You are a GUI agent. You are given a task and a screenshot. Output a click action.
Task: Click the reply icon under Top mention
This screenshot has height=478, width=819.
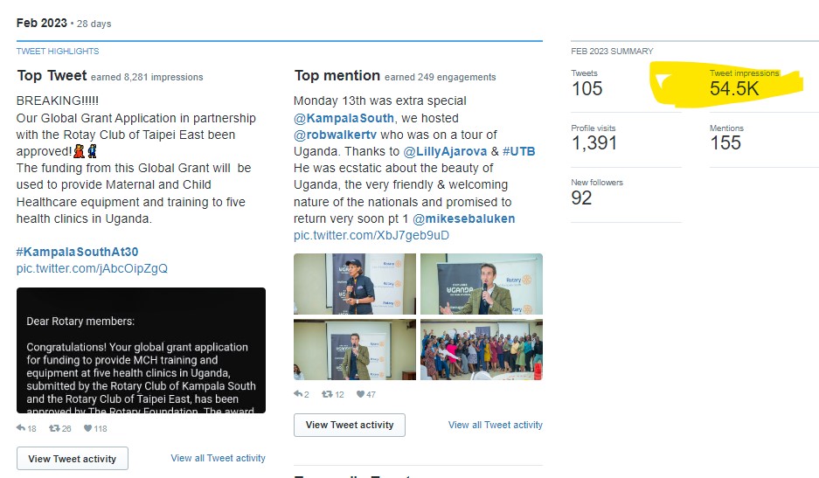[x=298, y=394]
